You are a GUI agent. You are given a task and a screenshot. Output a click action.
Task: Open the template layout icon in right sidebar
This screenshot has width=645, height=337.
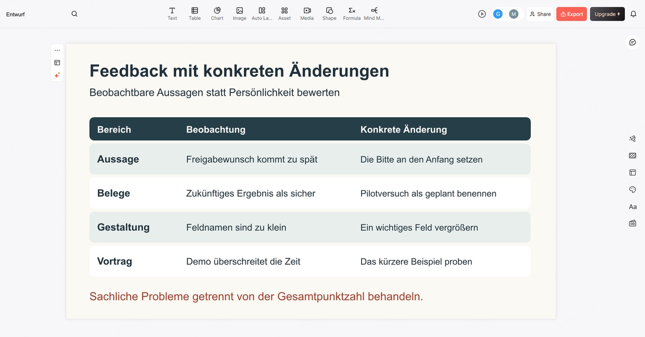[x=632, y=172]
